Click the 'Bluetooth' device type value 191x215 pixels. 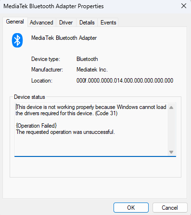(x=87, y=59)
